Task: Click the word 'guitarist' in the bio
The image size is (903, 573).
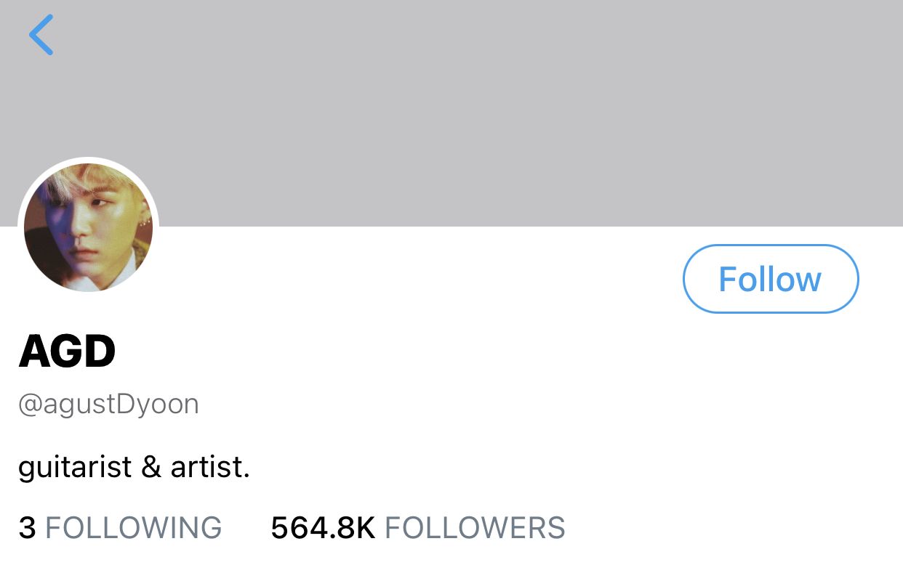Action: coord(75,467)
